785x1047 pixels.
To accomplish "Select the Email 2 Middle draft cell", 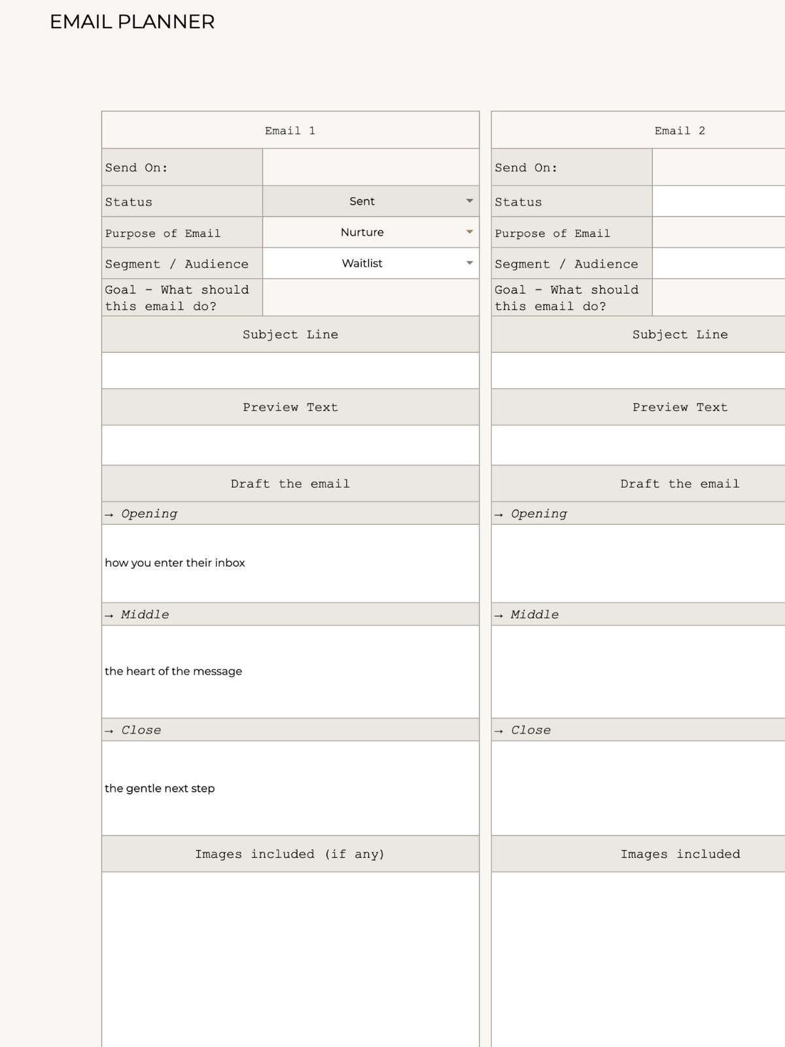I will pos(638,671).
